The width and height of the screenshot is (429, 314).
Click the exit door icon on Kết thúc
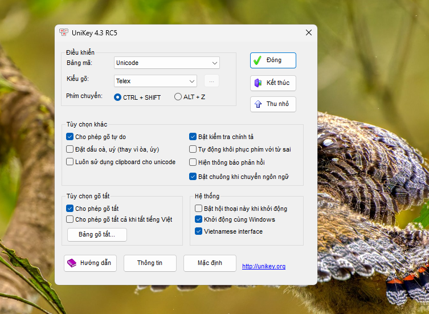point(258,83)
